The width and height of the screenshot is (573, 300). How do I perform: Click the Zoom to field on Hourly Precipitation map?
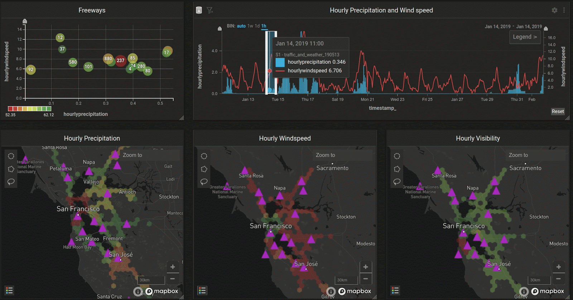click(x=150, y=155)
